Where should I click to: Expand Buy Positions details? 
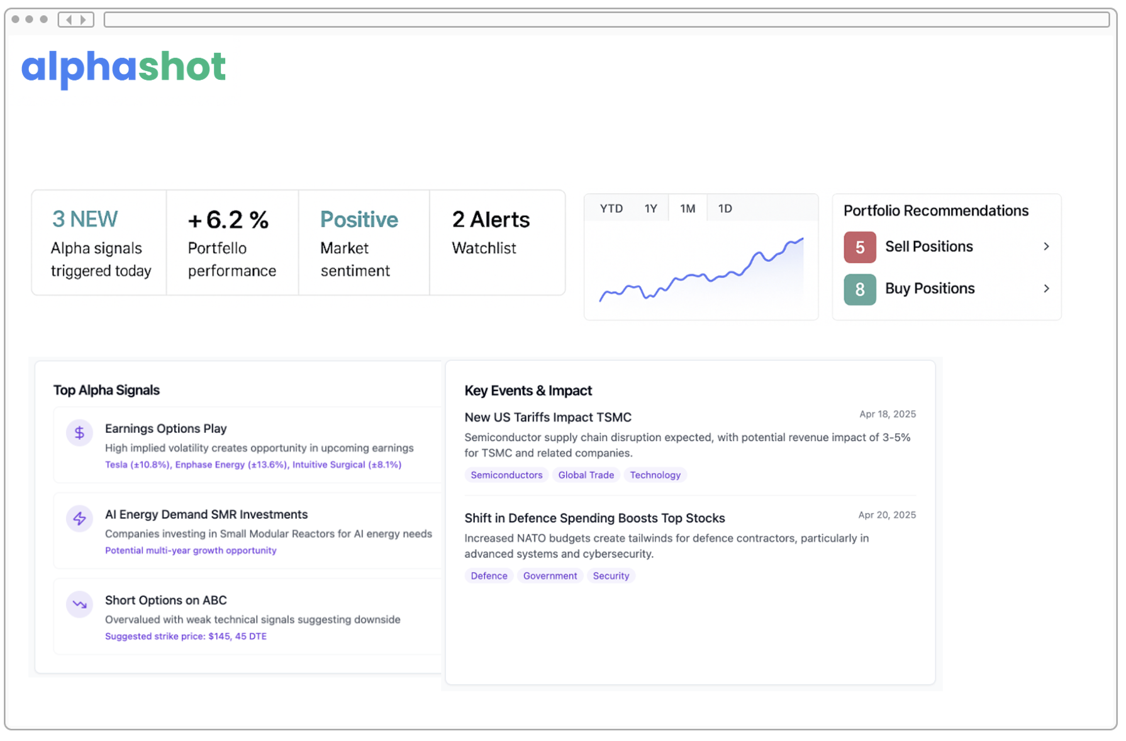point(1046,289)
